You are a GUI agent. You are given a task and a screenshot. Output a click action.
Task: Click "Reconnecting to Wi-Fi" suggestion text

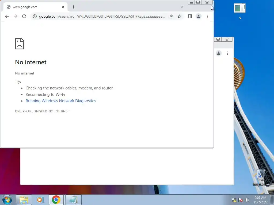pos(45,94)
